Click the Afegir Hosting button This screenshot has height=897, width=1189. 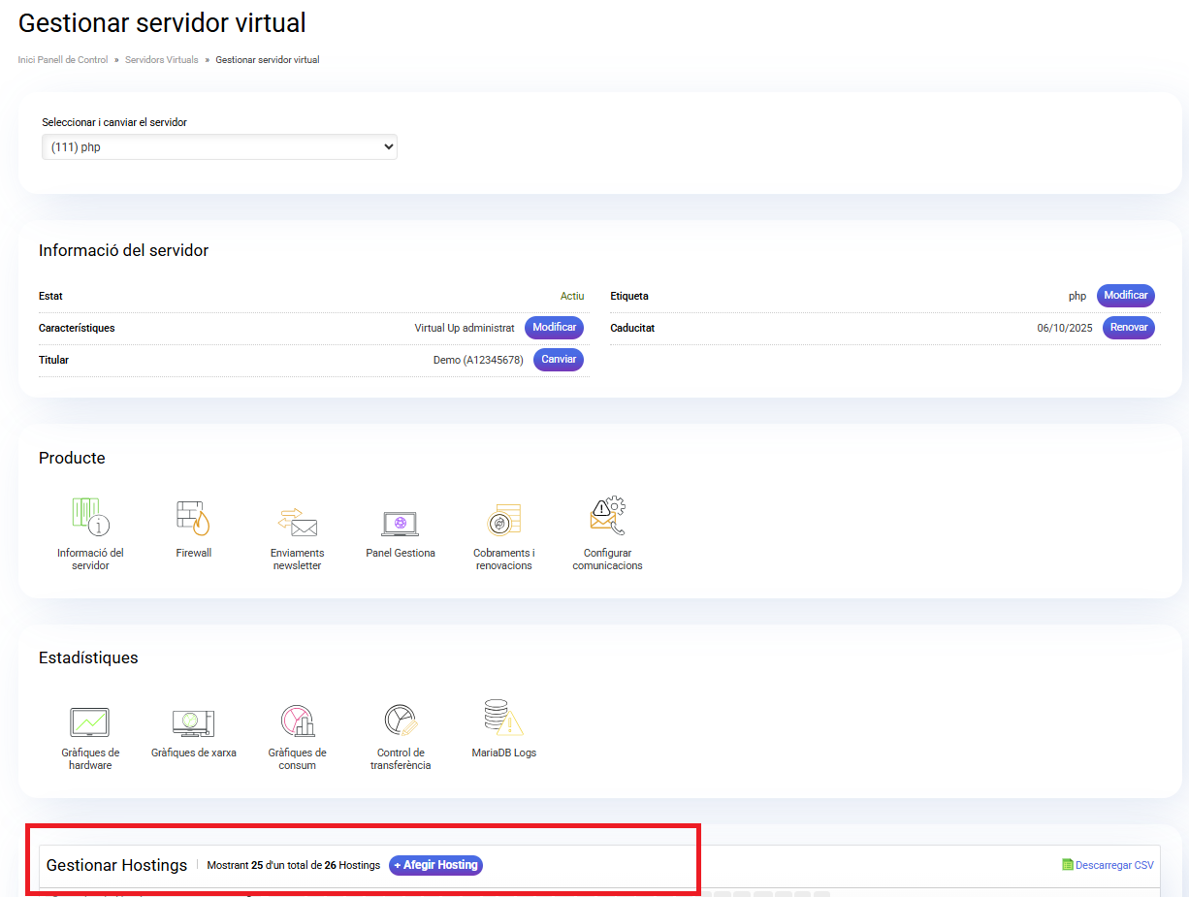coord(435,865)
